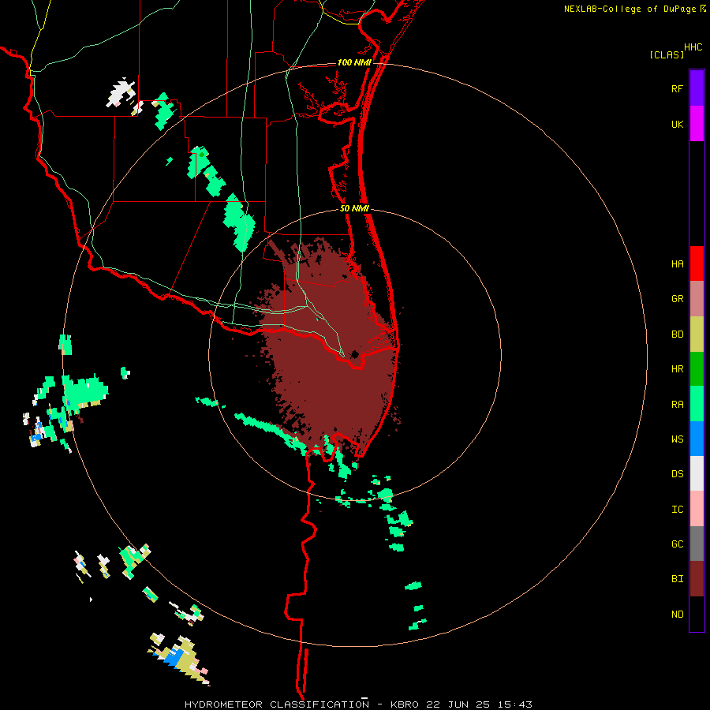The image size is (710, 710).
Task: Click the [CLAS] units label
Action: (667, 54)
